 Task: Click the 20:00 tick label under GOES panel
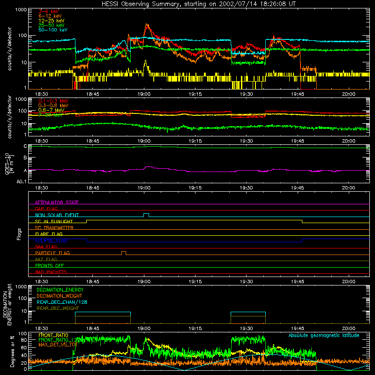coord(348,188)
